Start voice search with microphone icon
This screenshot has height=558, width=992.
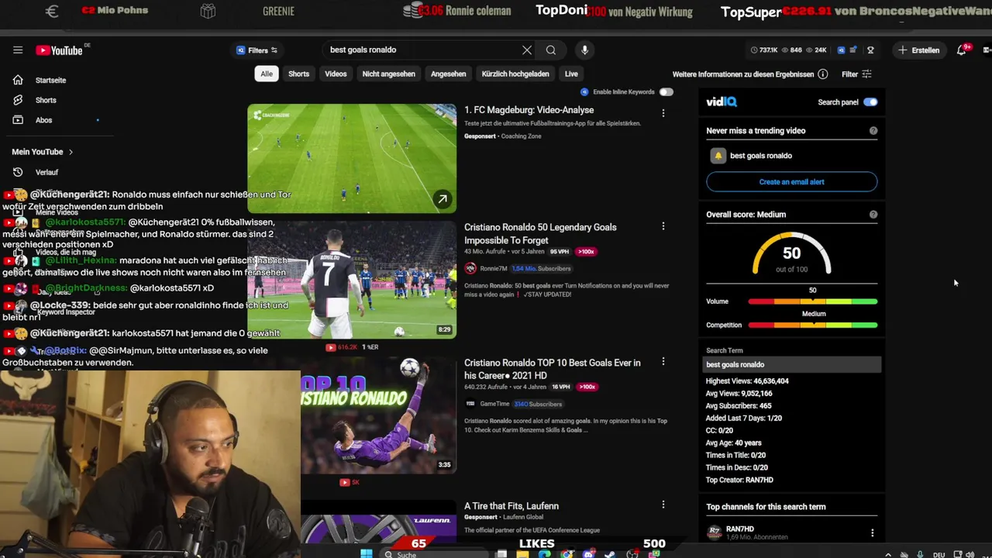click(584, 50)
